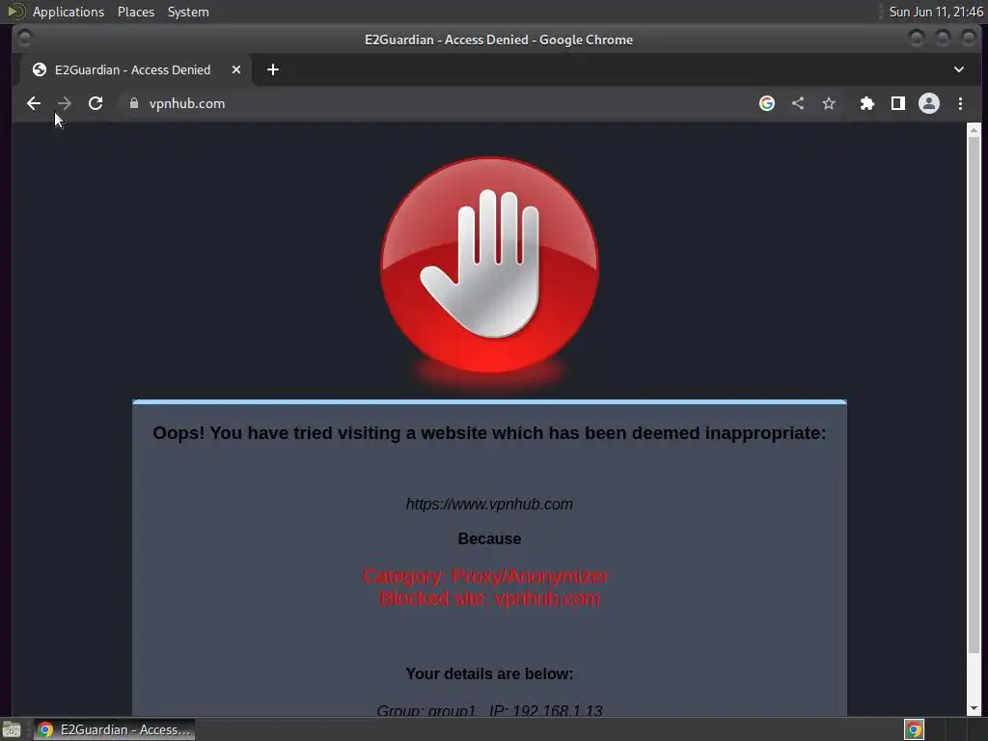Click the Chrome icon in bottom tray
This screenshot has width=988, height=741.
coord(914,729)
